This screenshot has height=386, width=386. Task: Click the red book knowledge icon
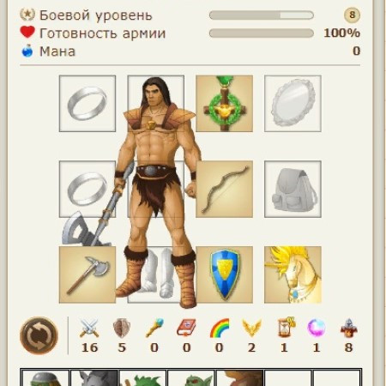tap(186, 328)
